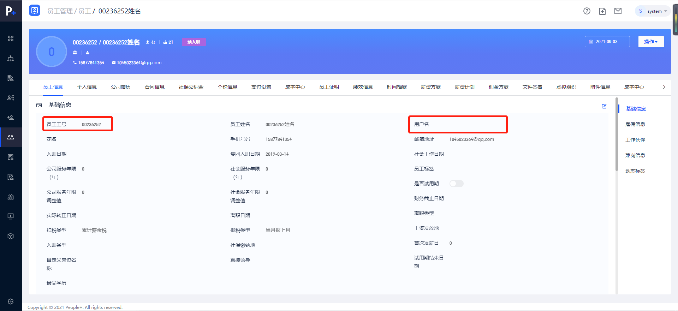Image resolution: width=678 pixels, height=311 pixels.
Task: Toggle the 是否试用期 switch
Action: click(x=456, y=184)
